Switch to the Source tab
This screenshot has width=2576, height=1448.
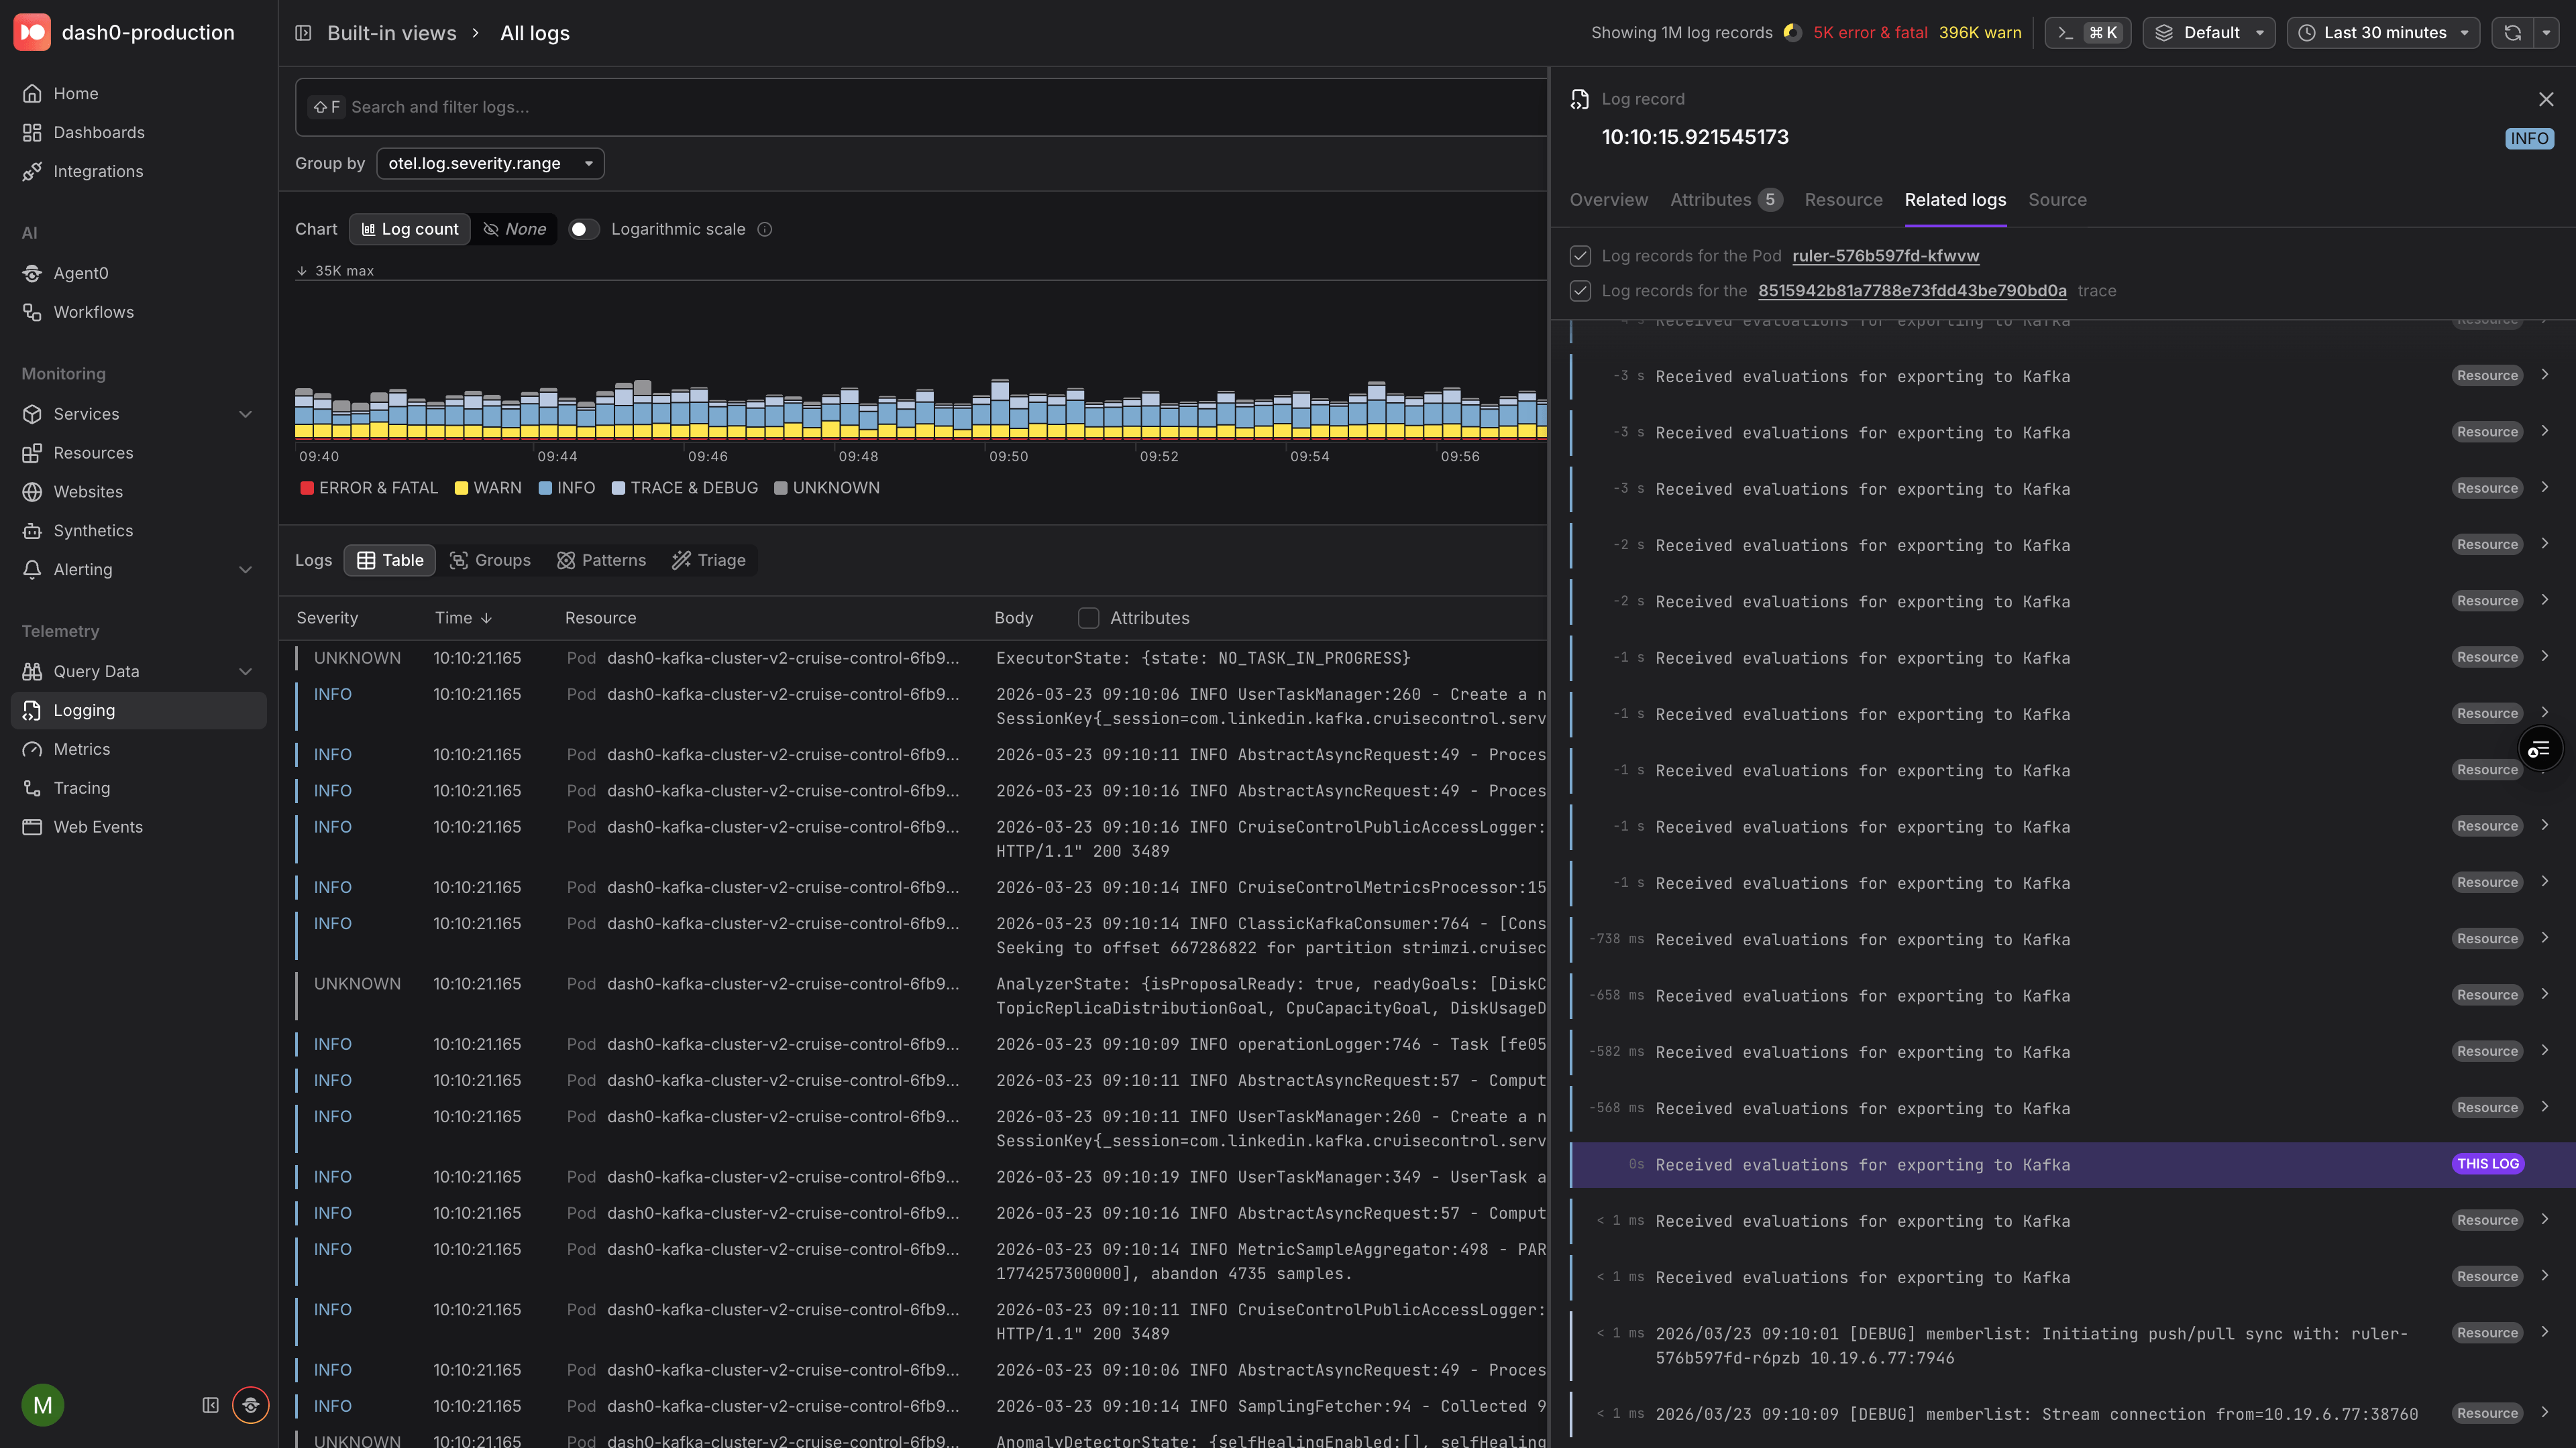2057,200
